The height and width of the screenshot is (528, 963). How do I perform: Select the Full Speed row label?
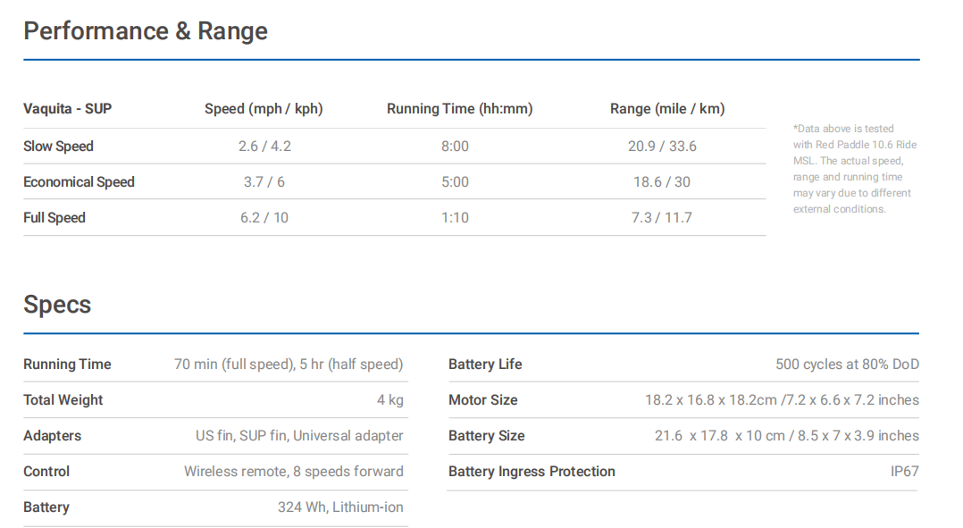(54, 217)
